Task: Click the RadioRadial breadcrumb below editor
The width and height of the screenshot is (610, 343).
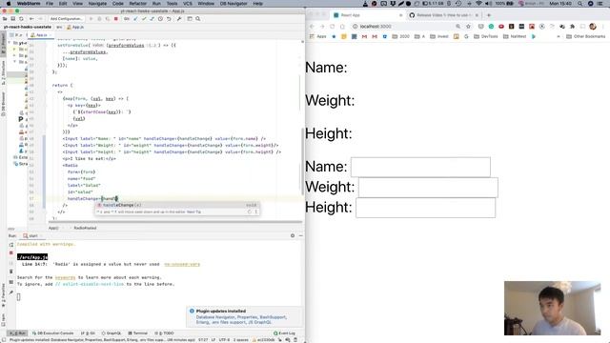Action: pos(85,228)
